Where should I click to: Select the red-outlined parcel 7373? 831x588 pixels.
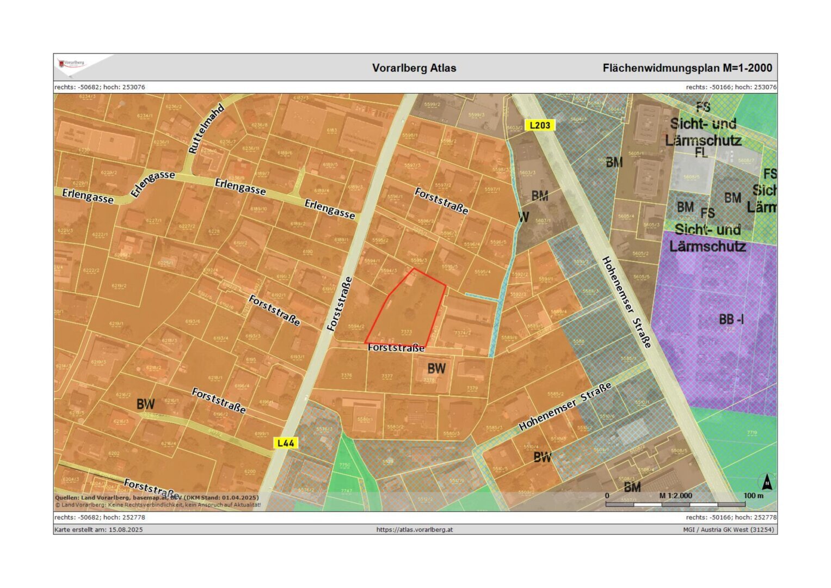(407, 316)
